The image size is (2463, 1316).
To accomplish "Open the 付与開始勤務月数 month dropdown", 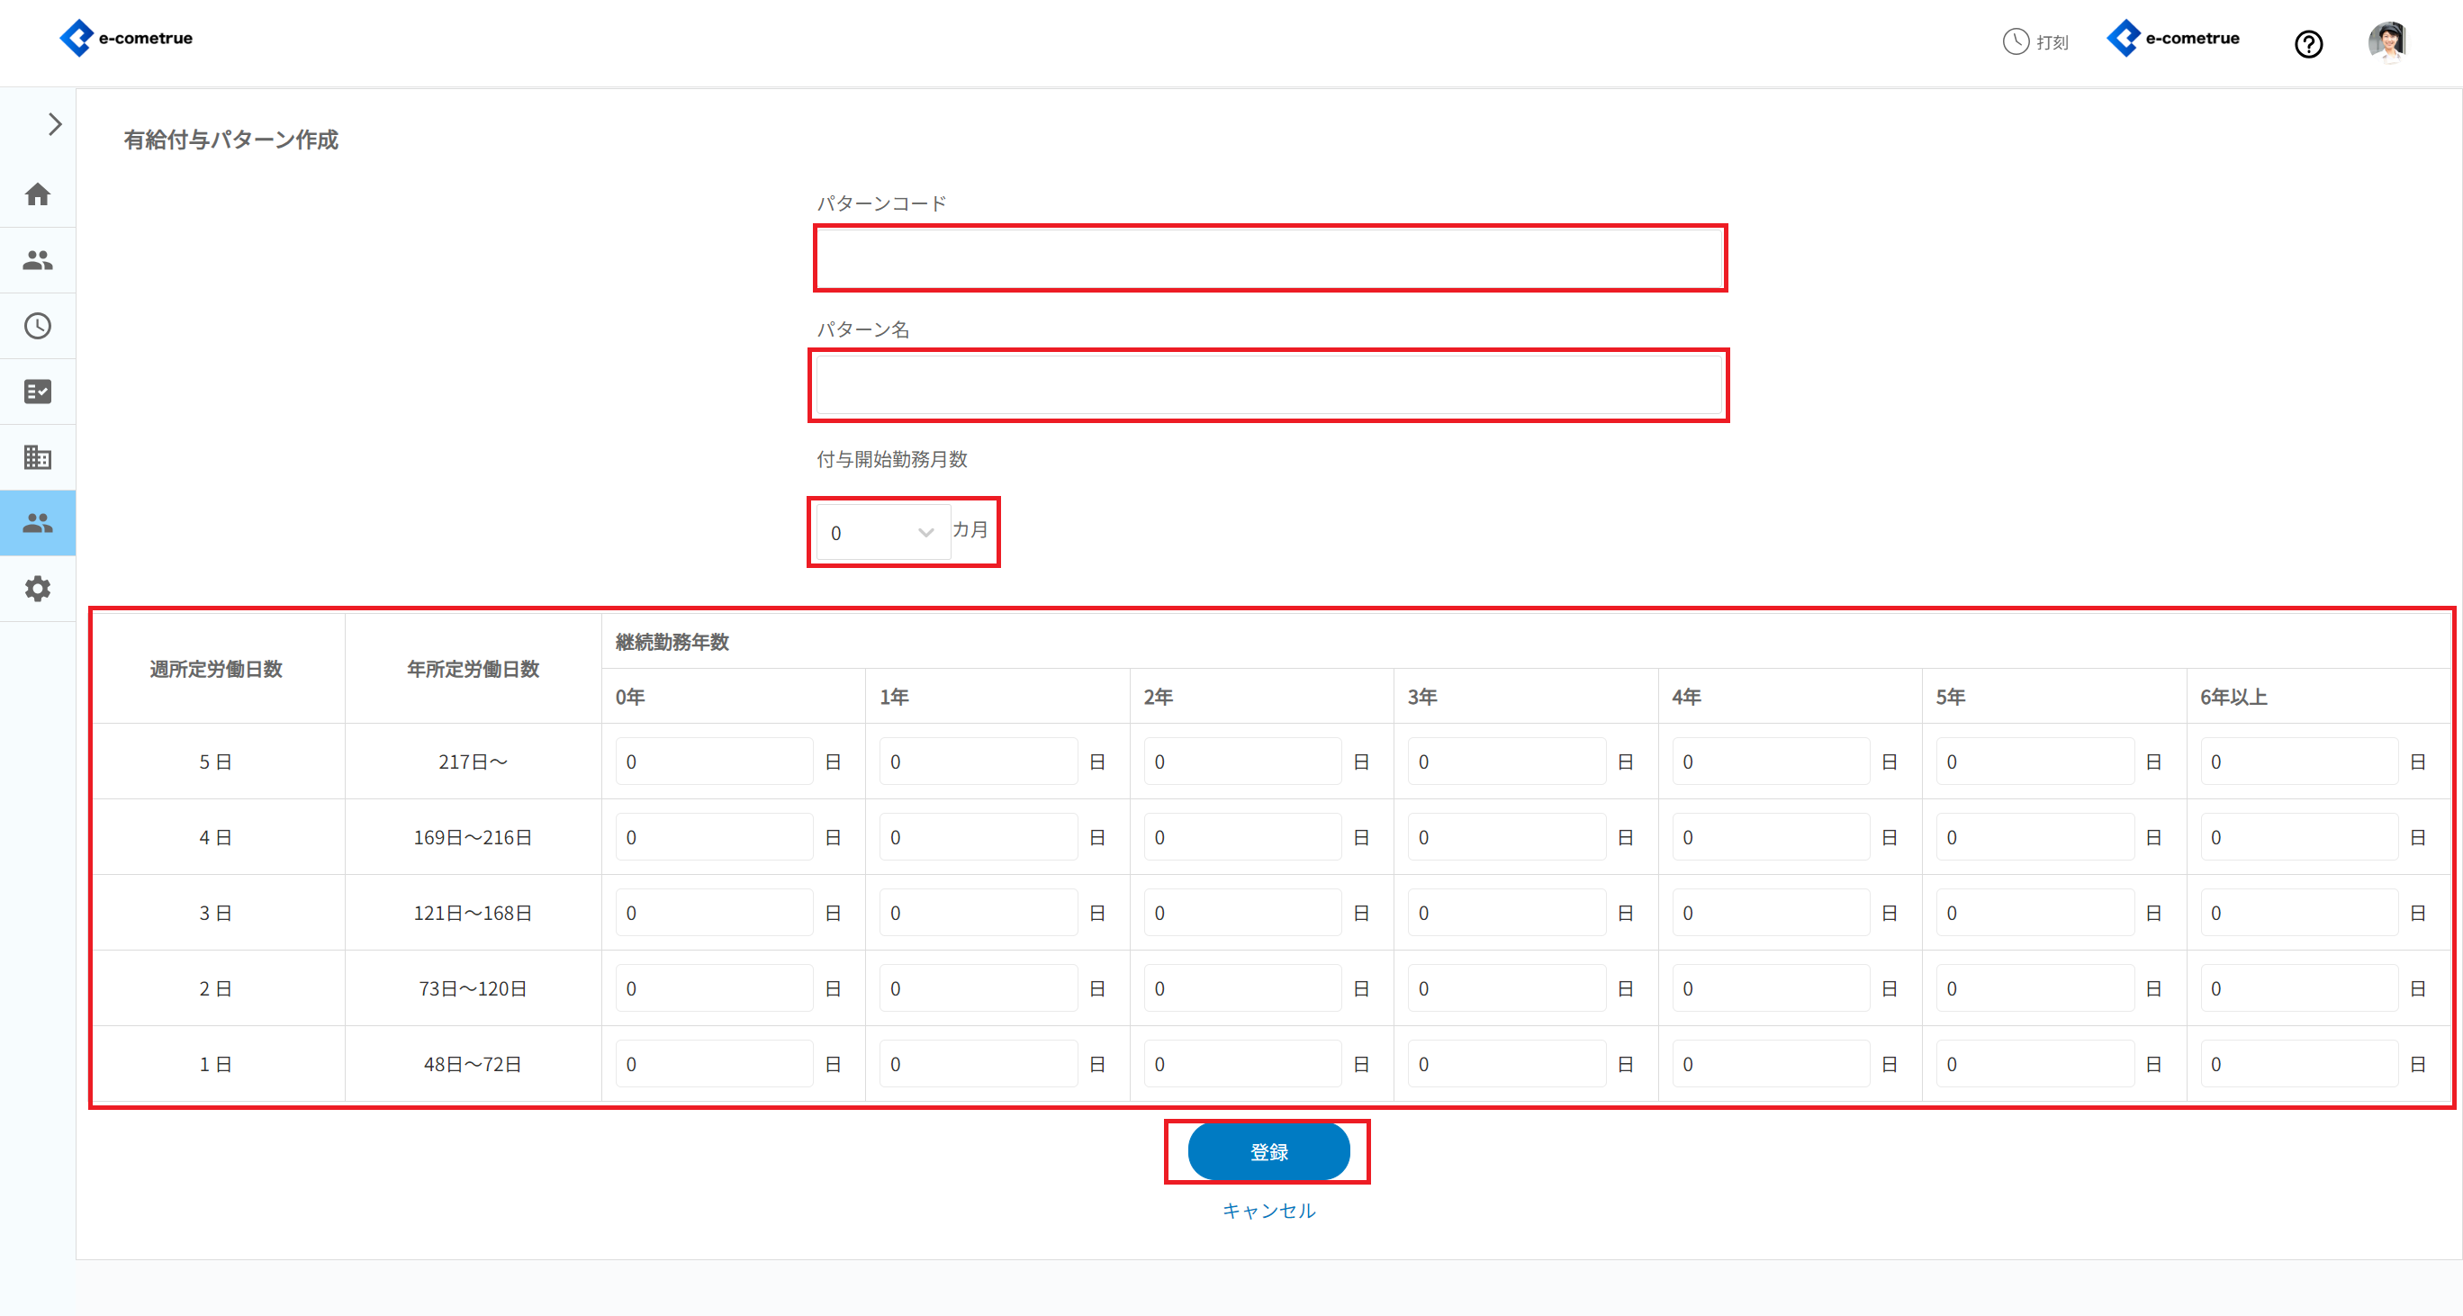I will [x=881, y=532].
